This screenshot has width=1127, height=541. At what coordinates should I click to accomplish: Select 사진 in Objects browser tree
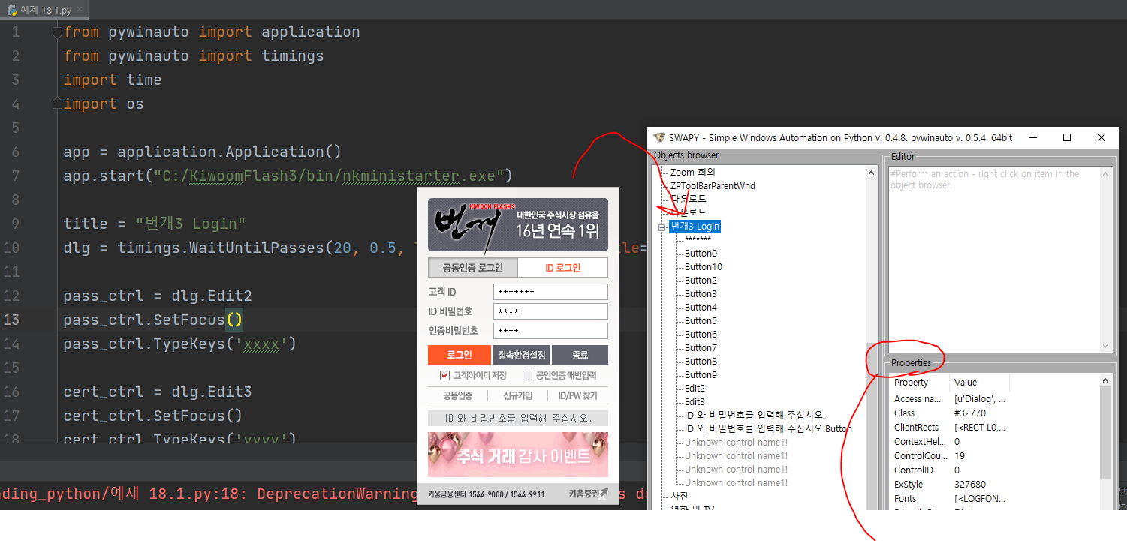click(x=679, y=497)
